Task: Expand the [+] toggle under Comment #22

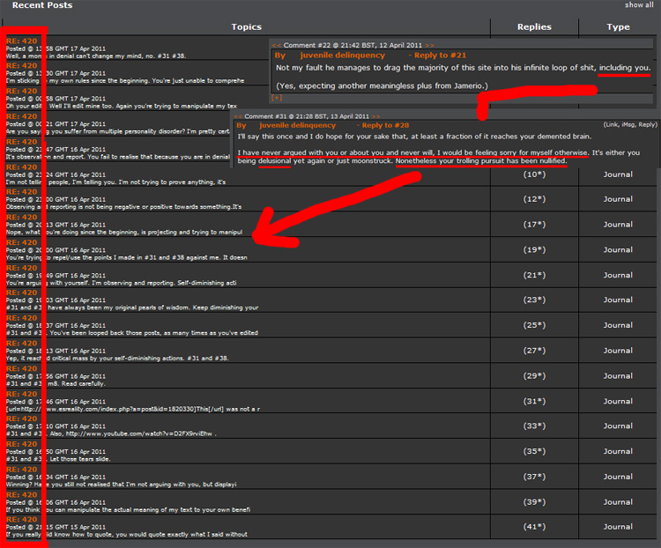Action: [277, 98]
